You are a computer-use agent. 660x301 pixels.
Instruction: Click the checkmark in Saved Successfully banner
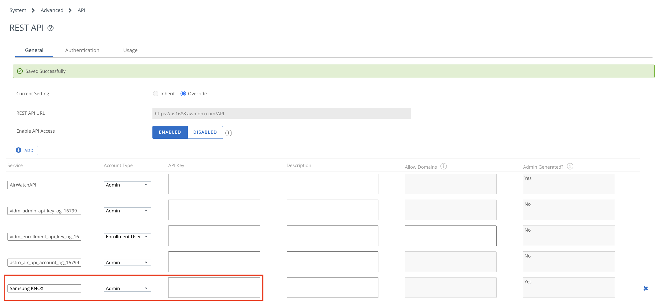coord(20,71)
